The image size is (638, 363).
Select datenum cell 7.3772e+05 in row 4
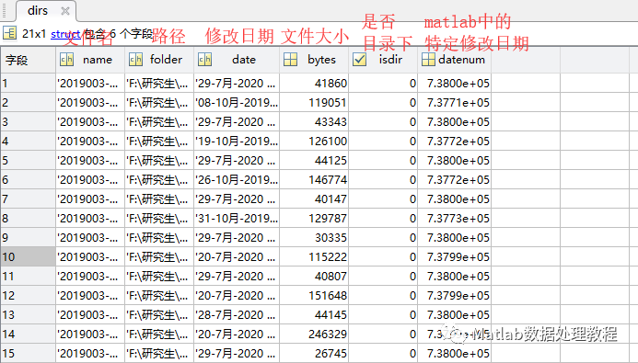point(455,142)
